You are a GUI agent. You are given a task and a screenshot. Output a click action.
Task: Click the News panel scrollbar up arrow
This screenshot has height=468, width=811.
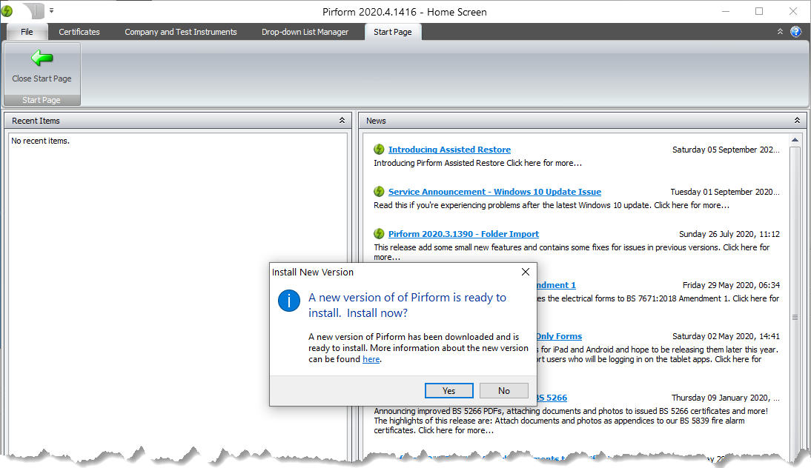click(795, 140)
